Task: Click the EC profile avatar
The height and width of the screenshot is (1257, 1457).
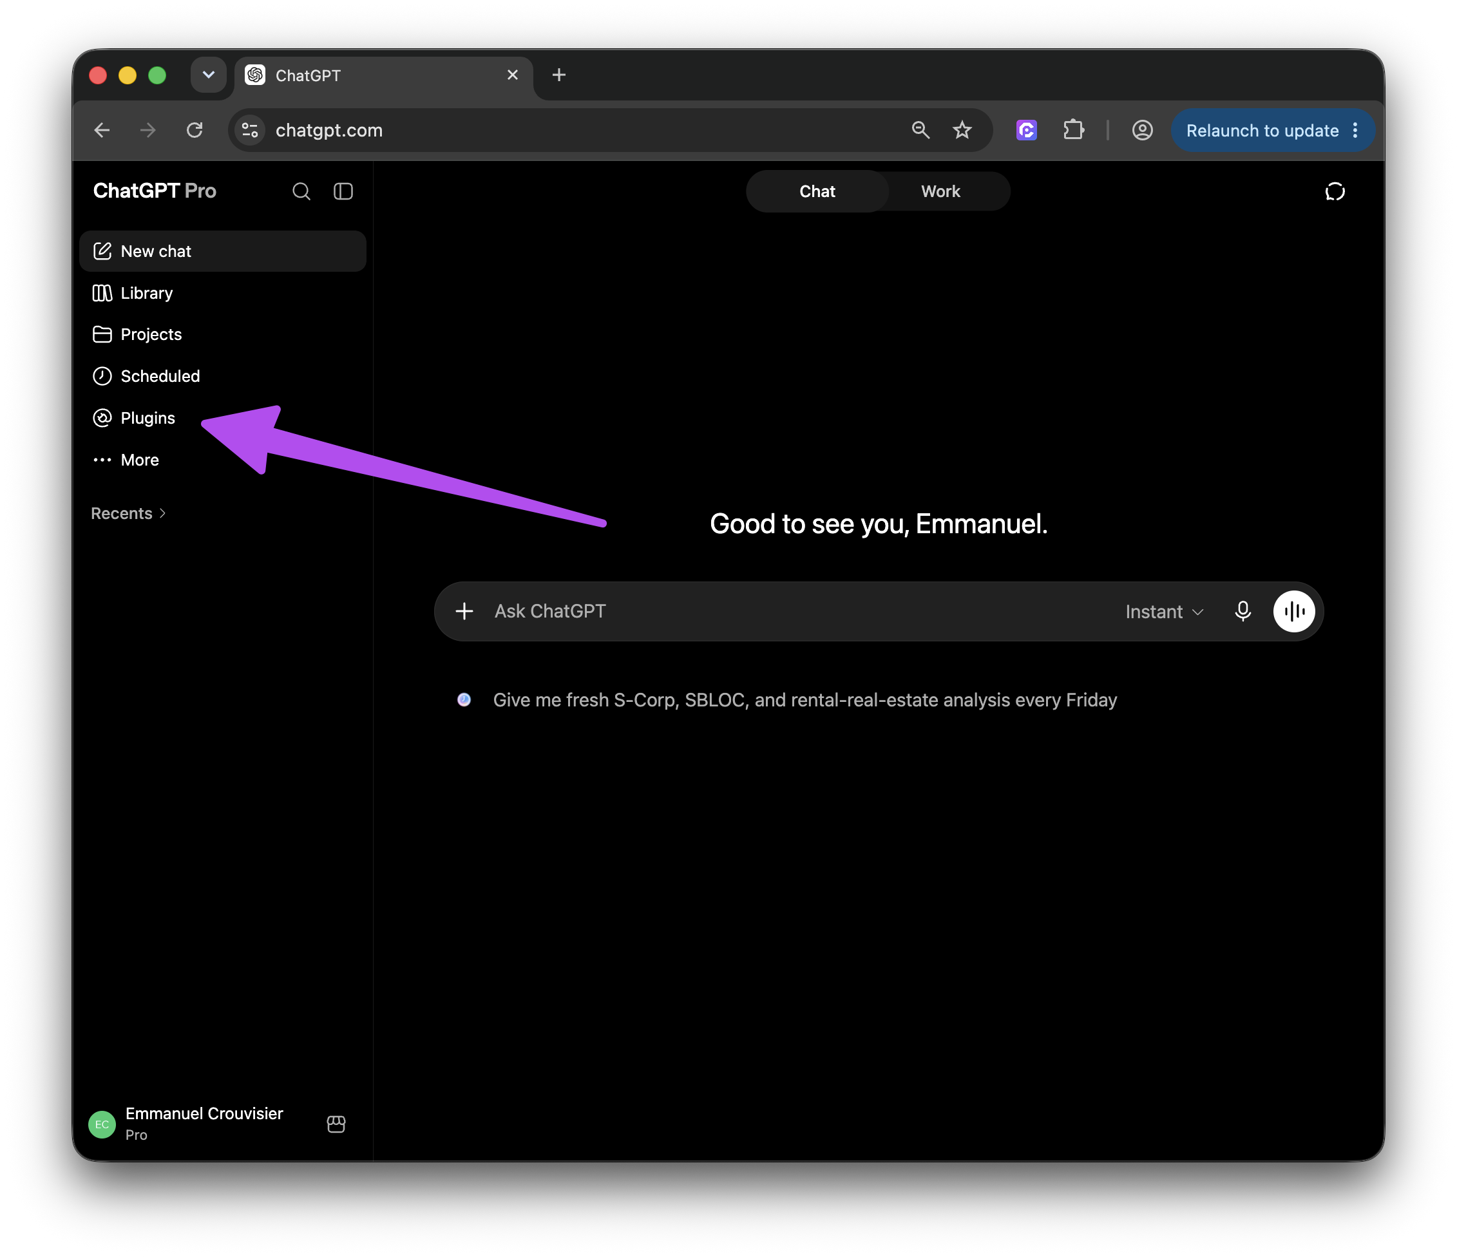Action: 102,1124
